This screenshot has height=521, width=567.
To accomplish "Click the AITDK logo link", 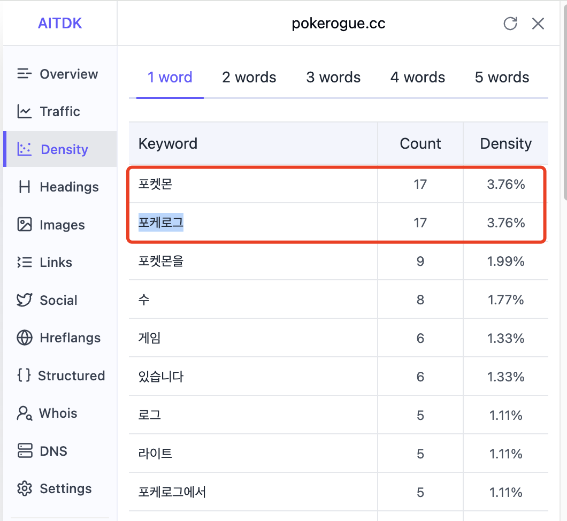I will click(x=60, y=24).
